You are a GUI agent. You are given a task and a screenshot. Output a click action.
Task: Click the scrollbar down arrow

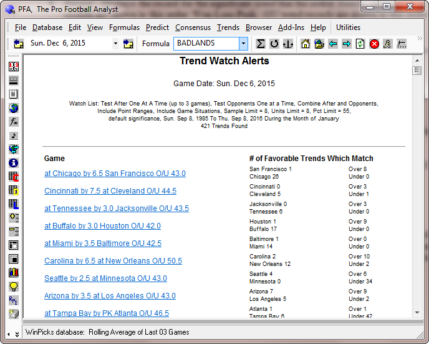coord(417,312)
